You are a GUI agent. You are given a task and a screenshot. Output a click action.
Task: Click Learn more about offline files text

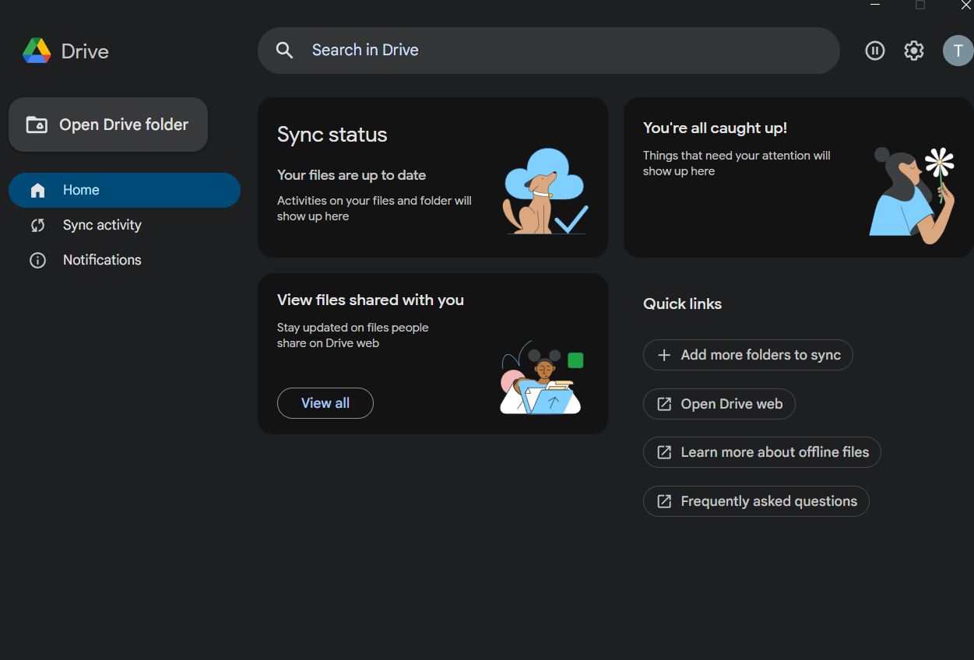coord(775,452)
